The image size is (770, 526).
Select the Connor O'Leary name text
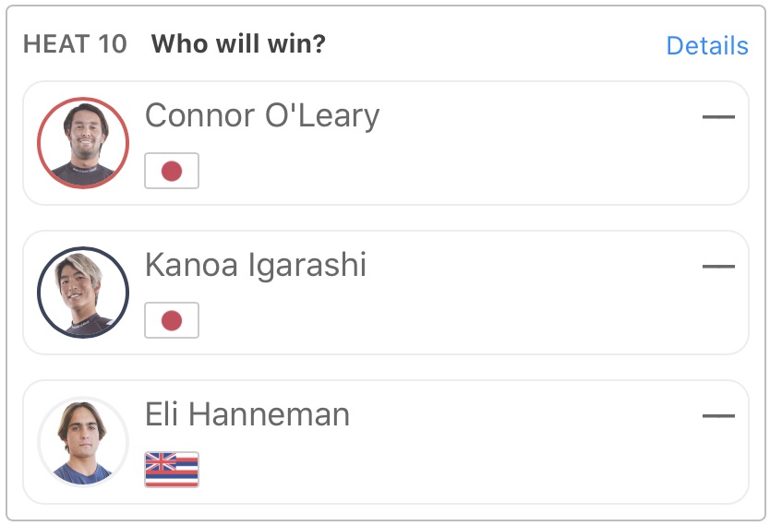(262, 116)
